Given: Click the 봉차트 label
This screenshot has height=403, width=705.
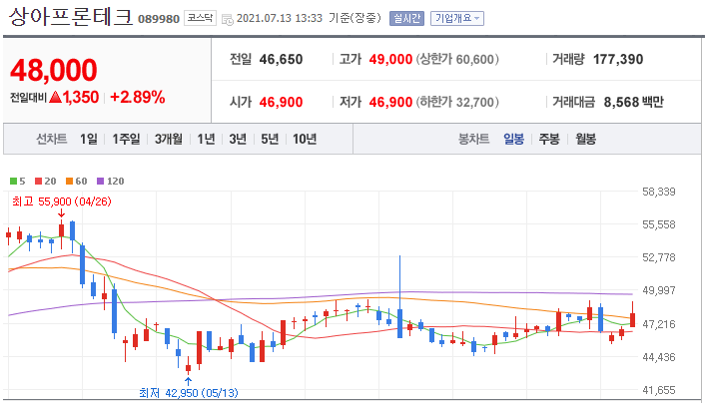Looking at the screenshot, I should tap(473, 140).
